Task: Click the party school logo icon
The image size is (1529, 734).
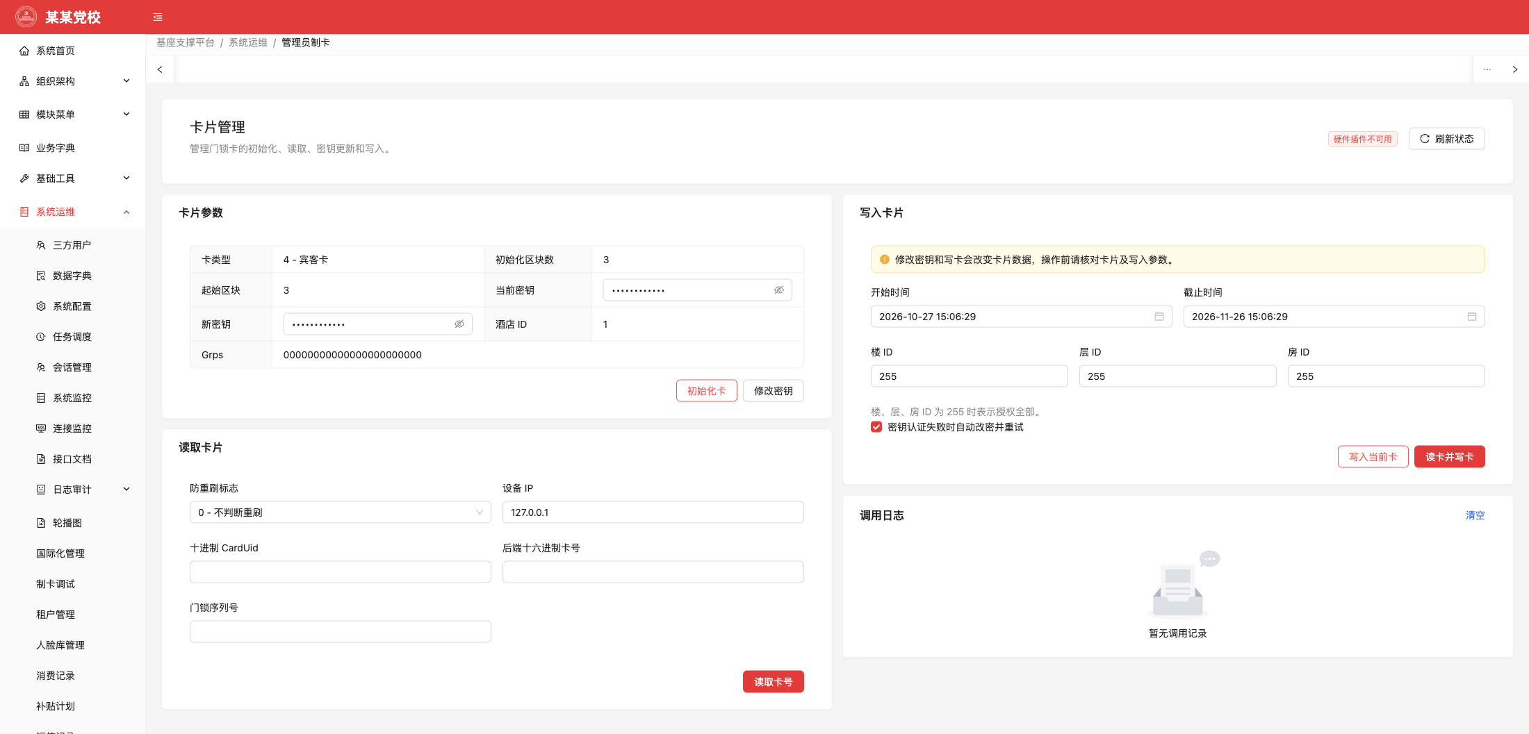Action: pyautogui.click(x=26, y=17)
